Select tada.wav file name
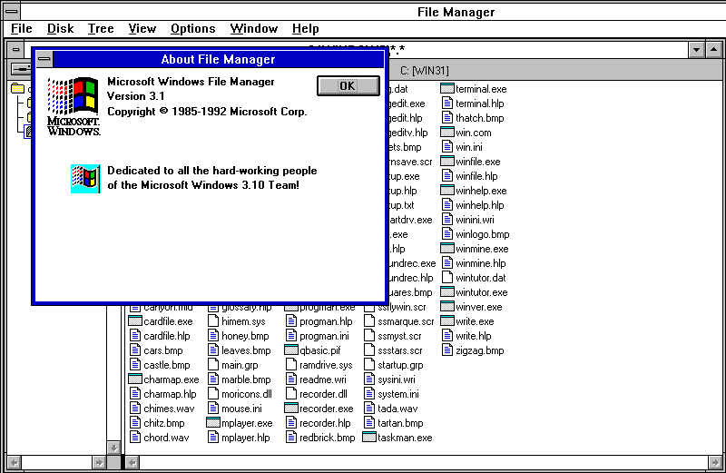Screen dimensions: 726x473 pyautogui.click(x=397, y=409)
